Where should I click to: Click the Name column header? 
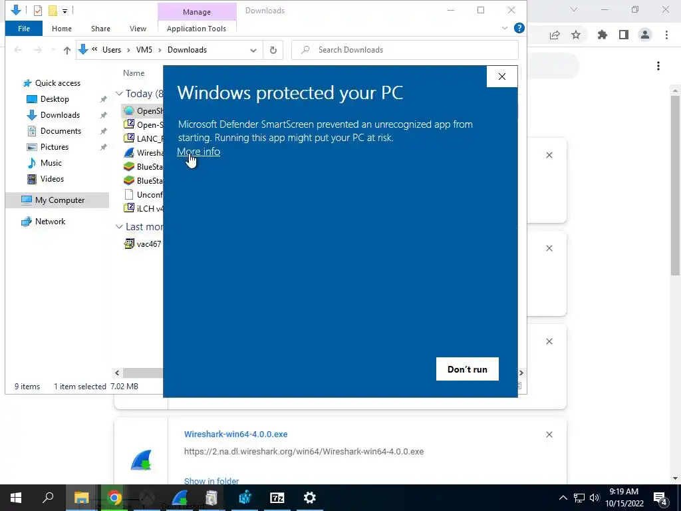[134, 73]
